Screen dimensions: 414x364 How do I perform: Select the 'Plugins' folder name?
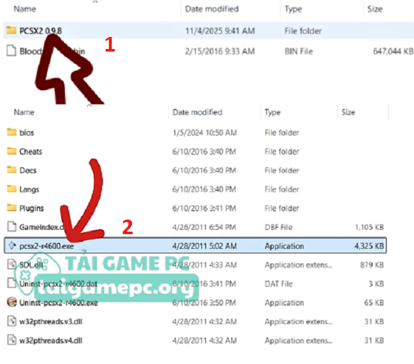pos(31,208)
